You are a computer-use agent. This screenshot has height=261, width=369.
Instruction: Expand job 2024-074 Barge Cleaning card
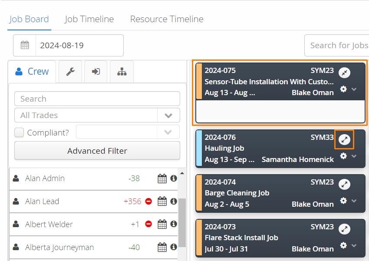point(344,184)
